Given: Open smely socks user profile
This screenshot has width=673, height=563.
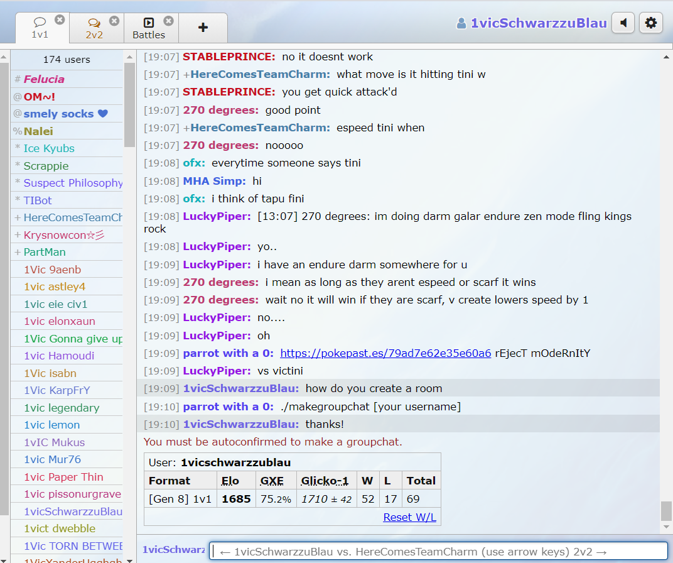Looking at the screenshot, I should click(x=67, y=114).
